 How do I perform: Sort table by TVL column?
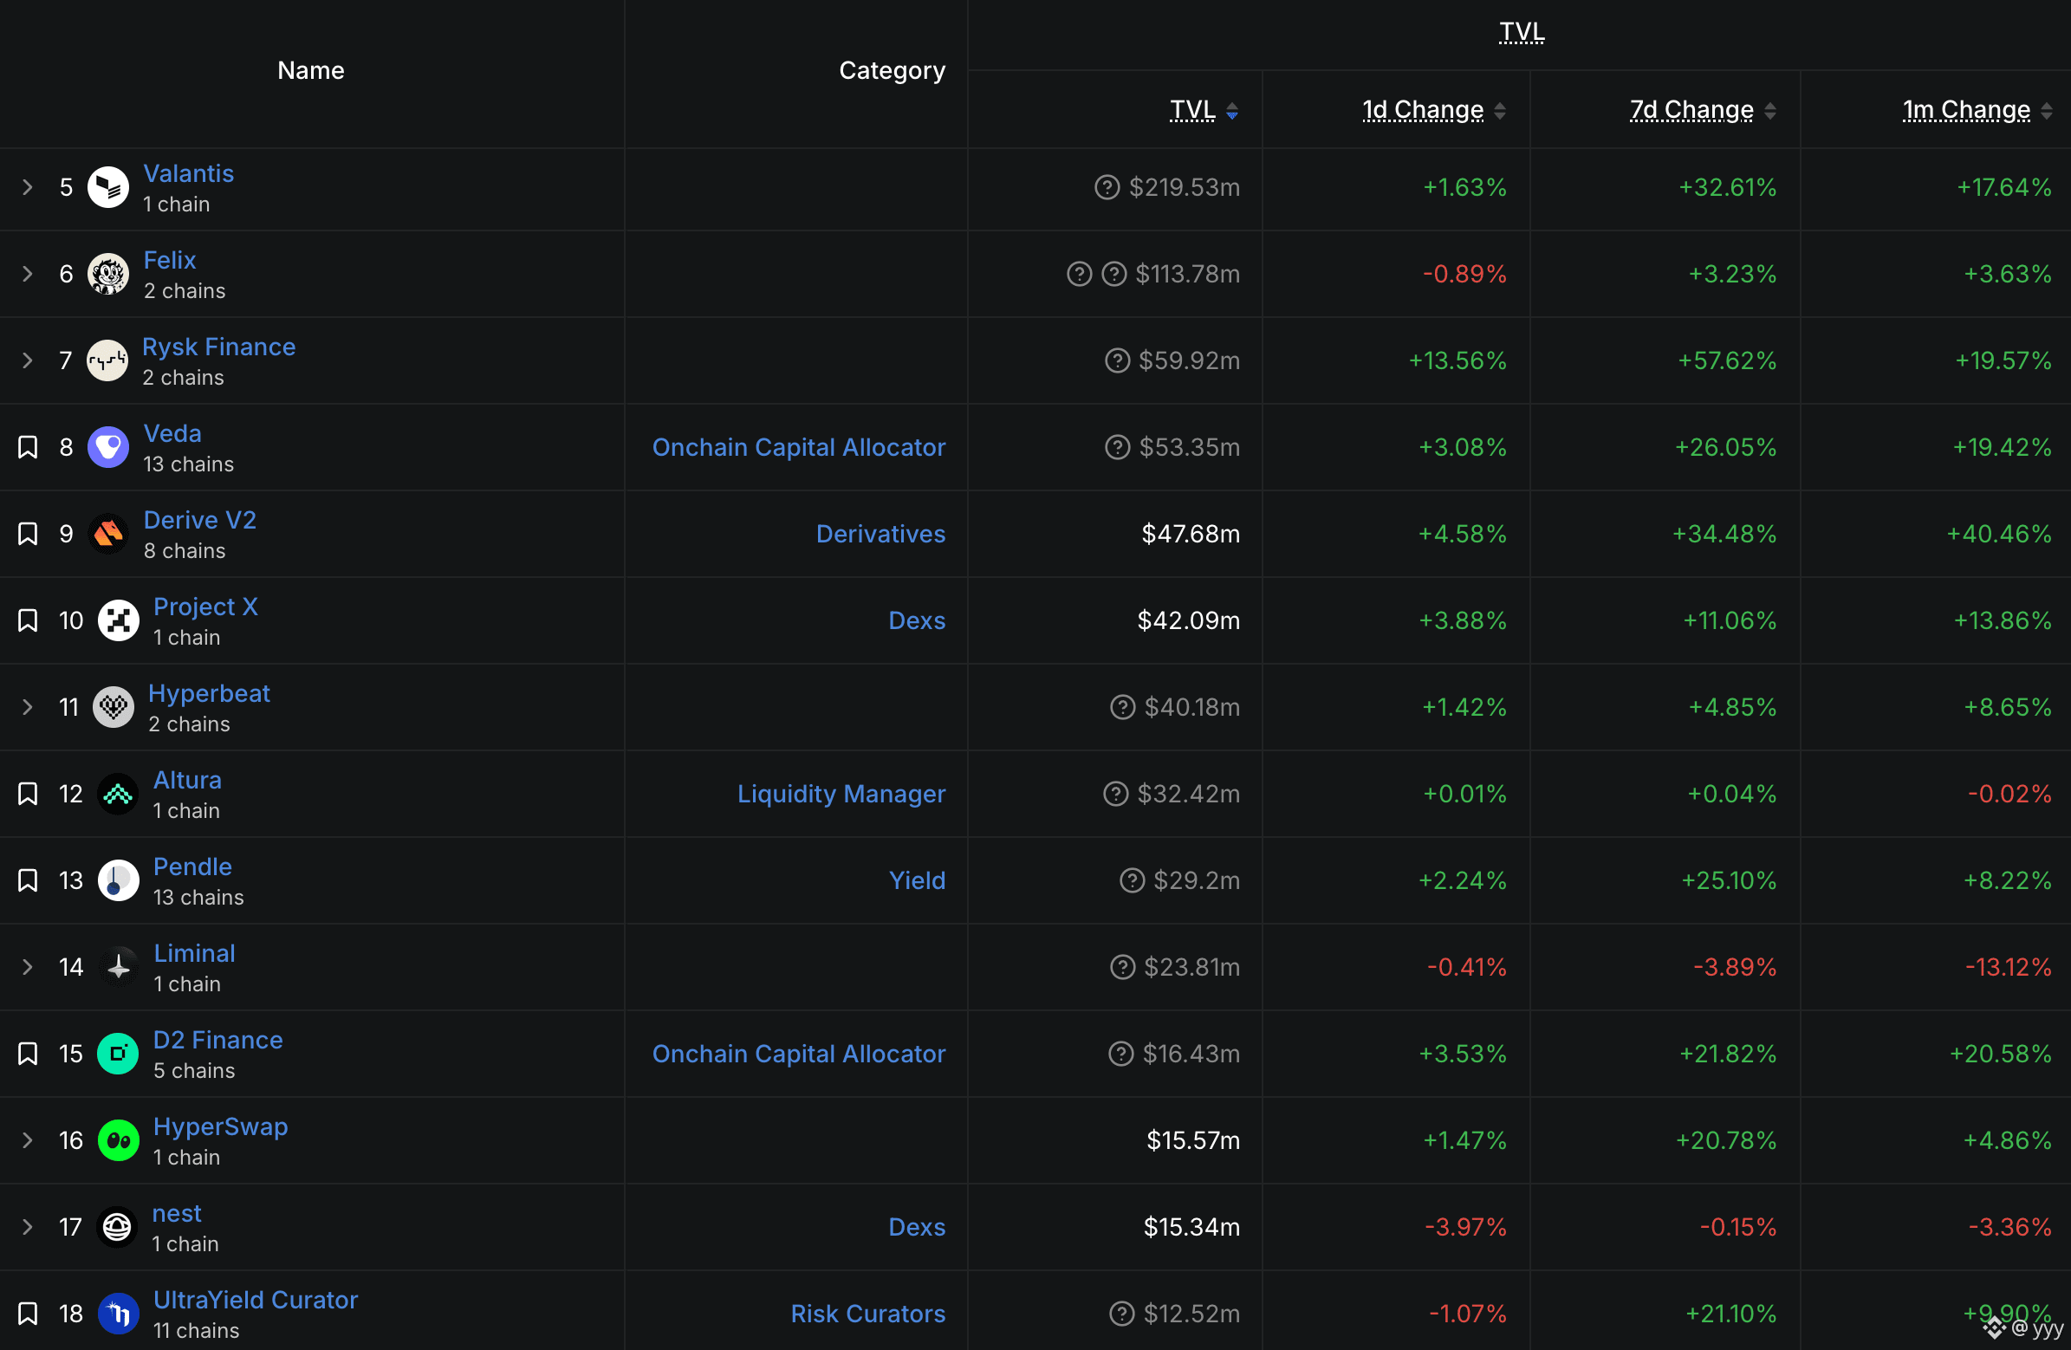pyautogui.click(x=1204, y=111)
